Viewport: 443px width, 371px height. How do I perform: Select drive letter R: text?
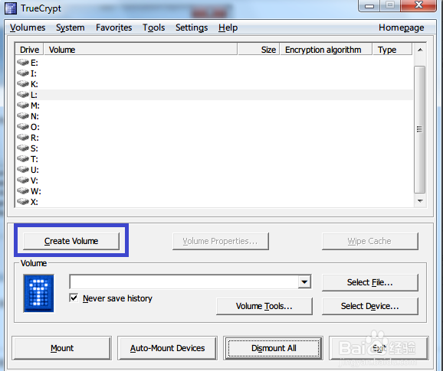[34, 138]
